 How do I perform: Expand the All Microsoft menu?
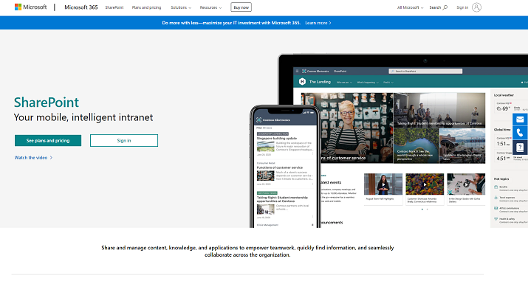pos(410,7)
